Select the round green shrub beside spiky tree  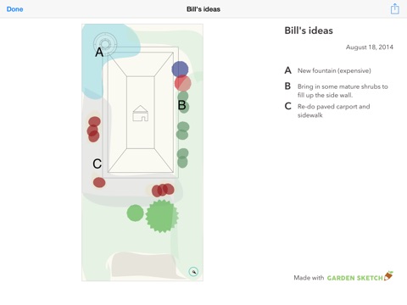point(135,213)
